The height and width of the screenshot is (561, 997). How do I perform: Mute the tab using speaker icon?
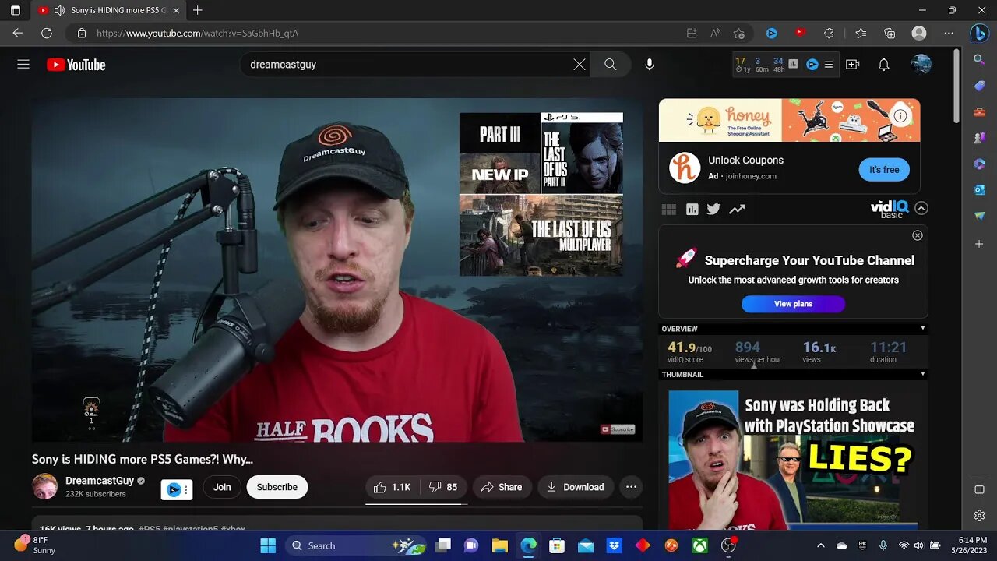click(59, 10)
